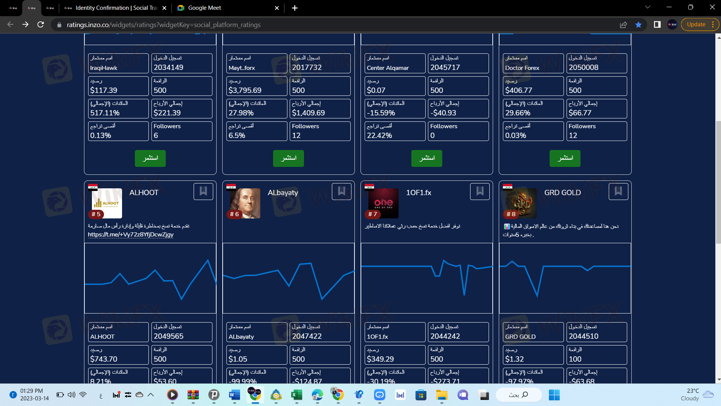Open a new browser tab

[x=295, y=8]
